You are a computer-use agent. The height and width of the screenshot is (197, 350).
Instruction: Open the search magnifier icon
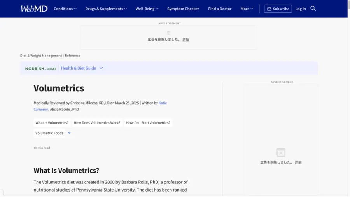(x=313, y=9)
